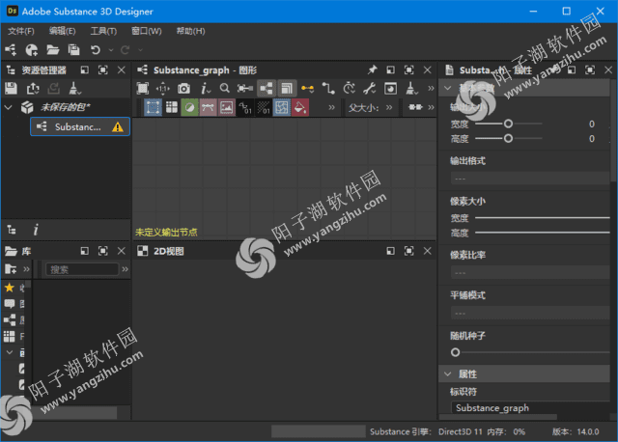Open a package with the folder icon

coord(52,50)
